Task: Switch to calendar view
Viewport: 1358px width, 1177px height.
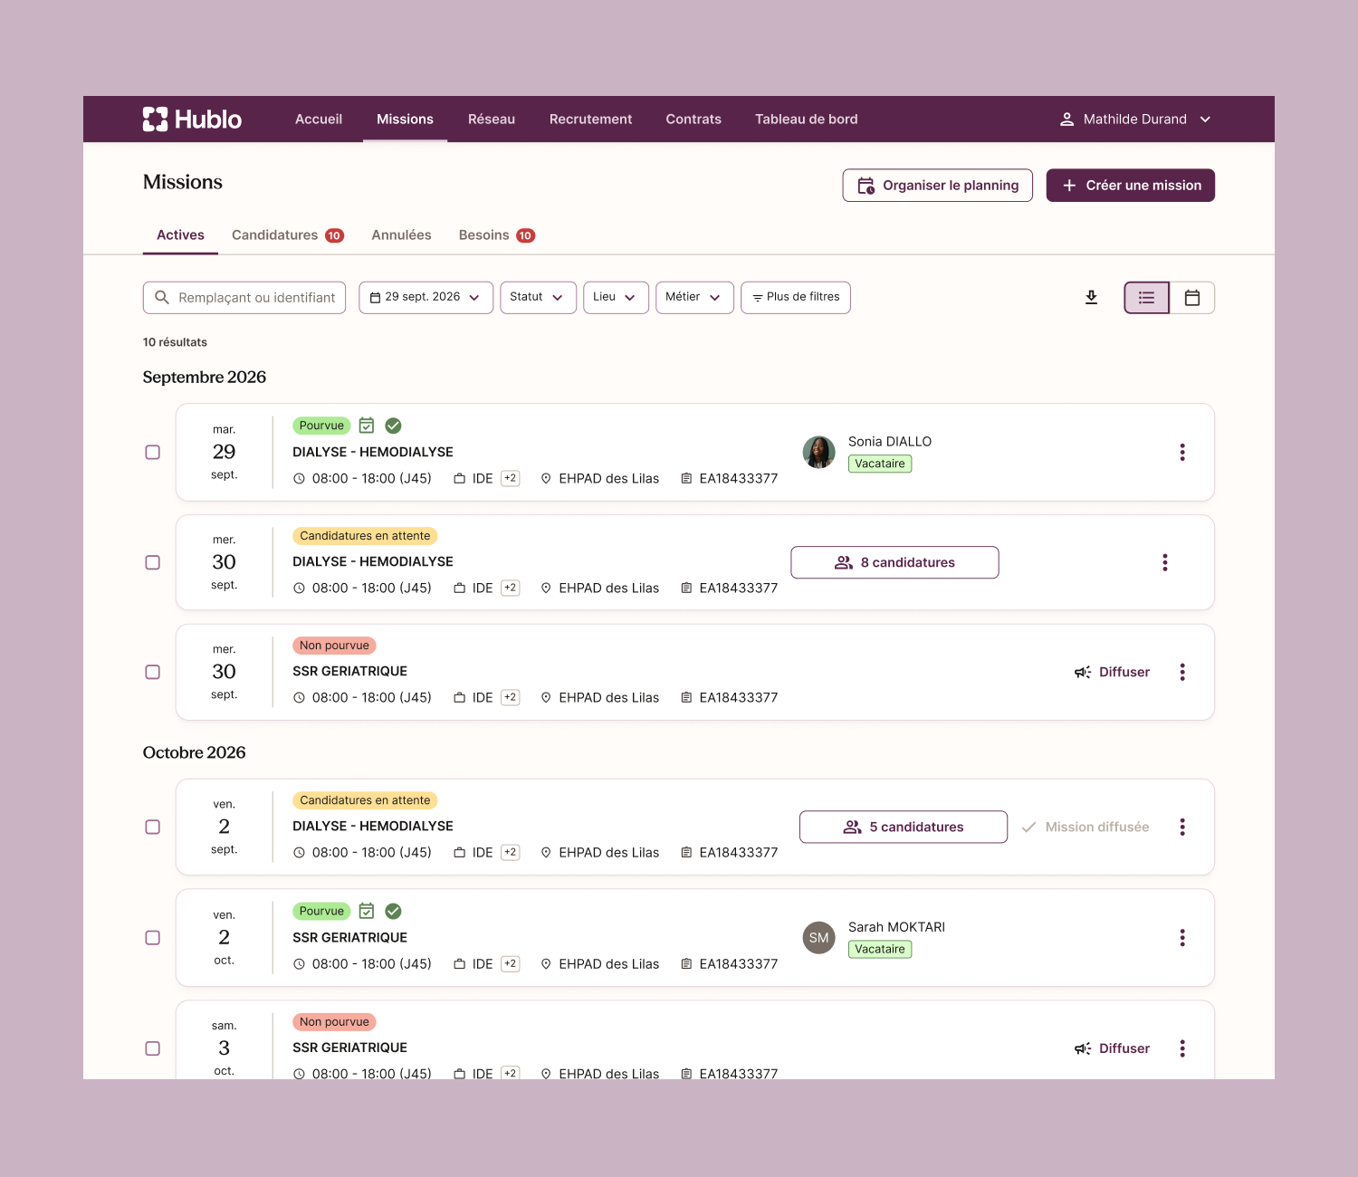Action: click(1192, 298)
